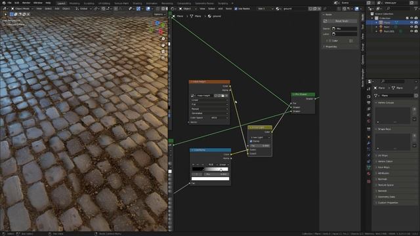Image resolution: width=420 pixels, height=236 pixels.
Task: Open the Tool vertical sidebar tab
Action: [363, 27]
